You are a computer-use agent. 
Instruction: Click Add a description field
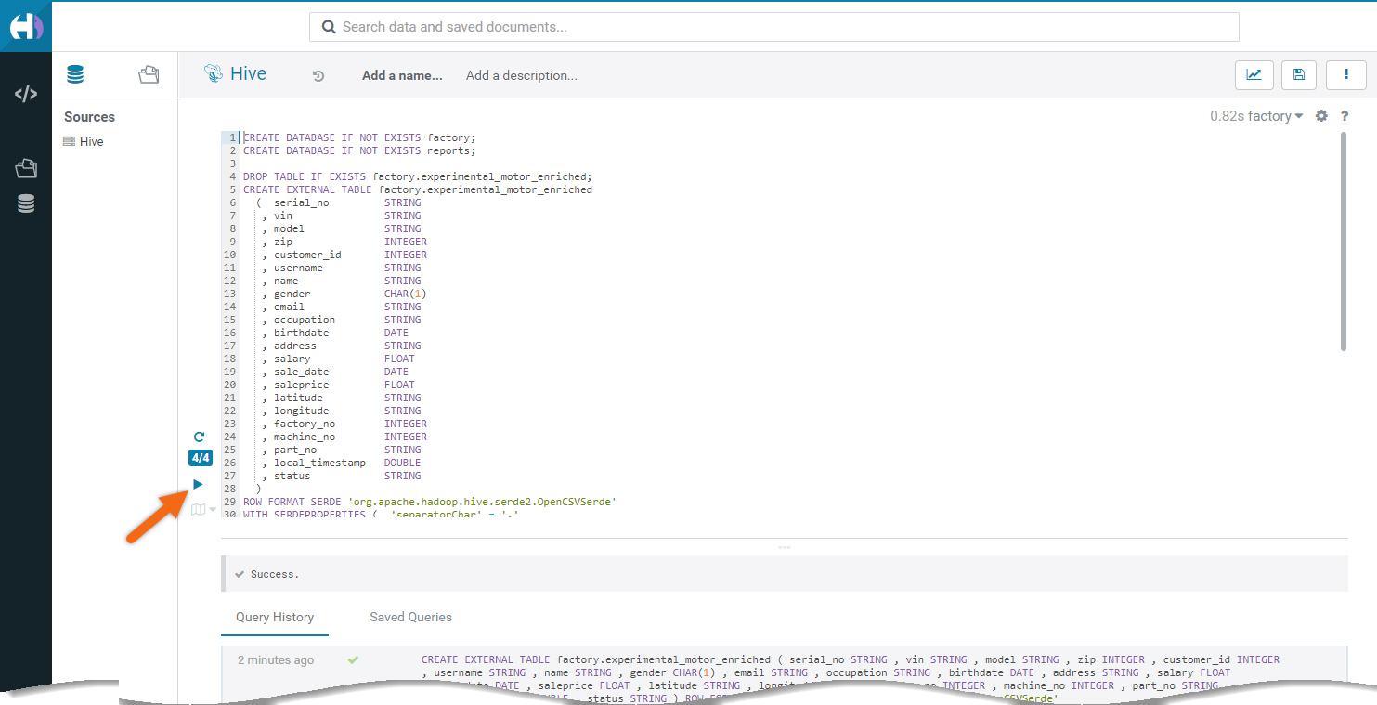[x=522, y=75]
